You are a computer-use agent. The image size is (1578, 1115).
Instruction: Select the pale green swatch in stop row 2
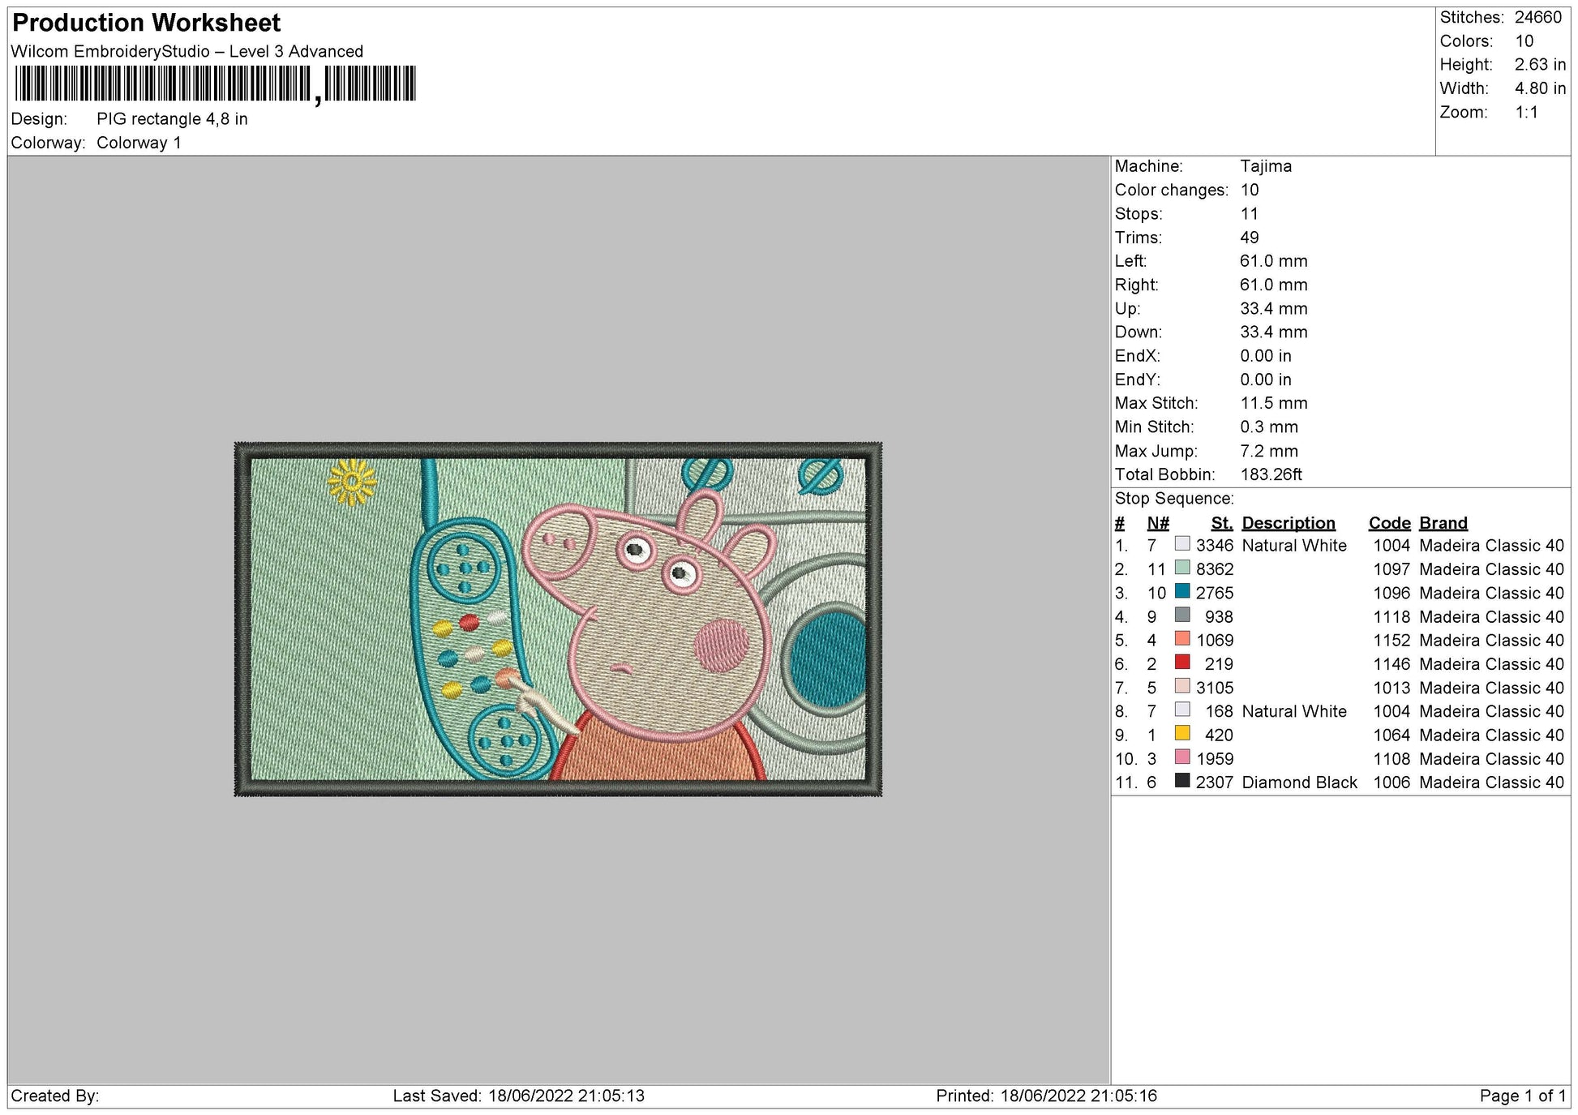(x=1183, y=569)
